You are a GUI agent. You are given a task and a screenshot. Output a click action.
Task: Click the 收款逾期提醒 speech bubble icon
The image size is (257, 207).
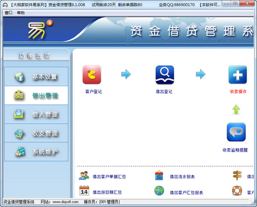coord(236,132)
